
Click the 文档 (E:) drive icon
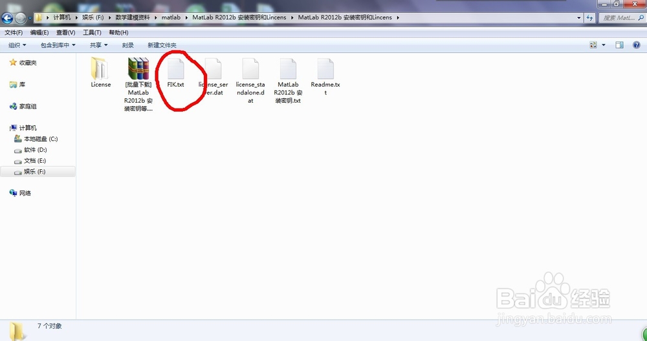17,161
